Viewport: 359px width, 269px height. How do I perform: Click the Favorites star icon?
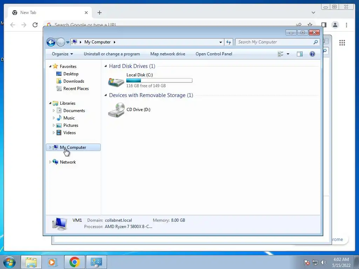[55, 66]
